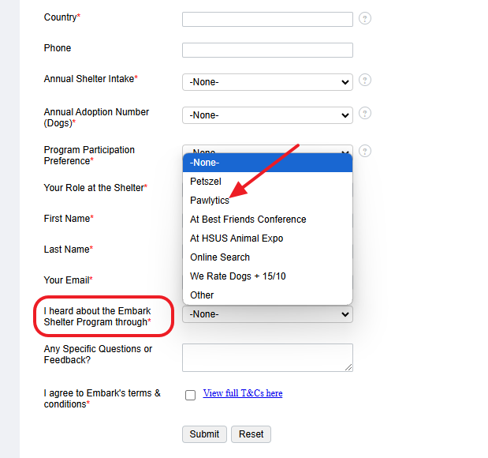This screenshot has height=458, width=488.
Task: Click into the Country text field
Action: tap(267, 19)
